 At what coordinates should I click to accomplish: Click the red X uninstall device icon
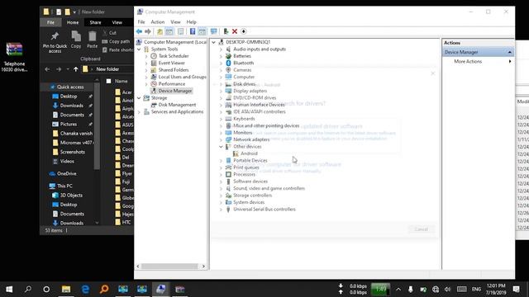(x=235, y=31)
